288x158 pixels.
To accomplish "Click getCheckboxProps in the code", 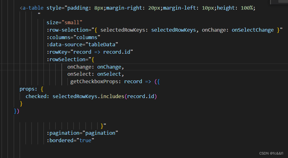I will pyautogui.click(x=94, y=81).
